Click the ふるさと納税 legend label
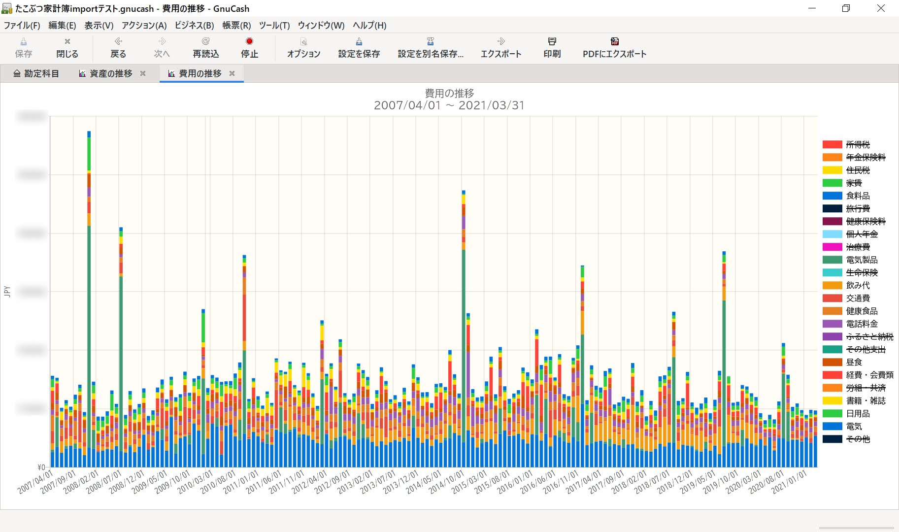This screenshot has width=899, height=532. [x=870, y=336]
